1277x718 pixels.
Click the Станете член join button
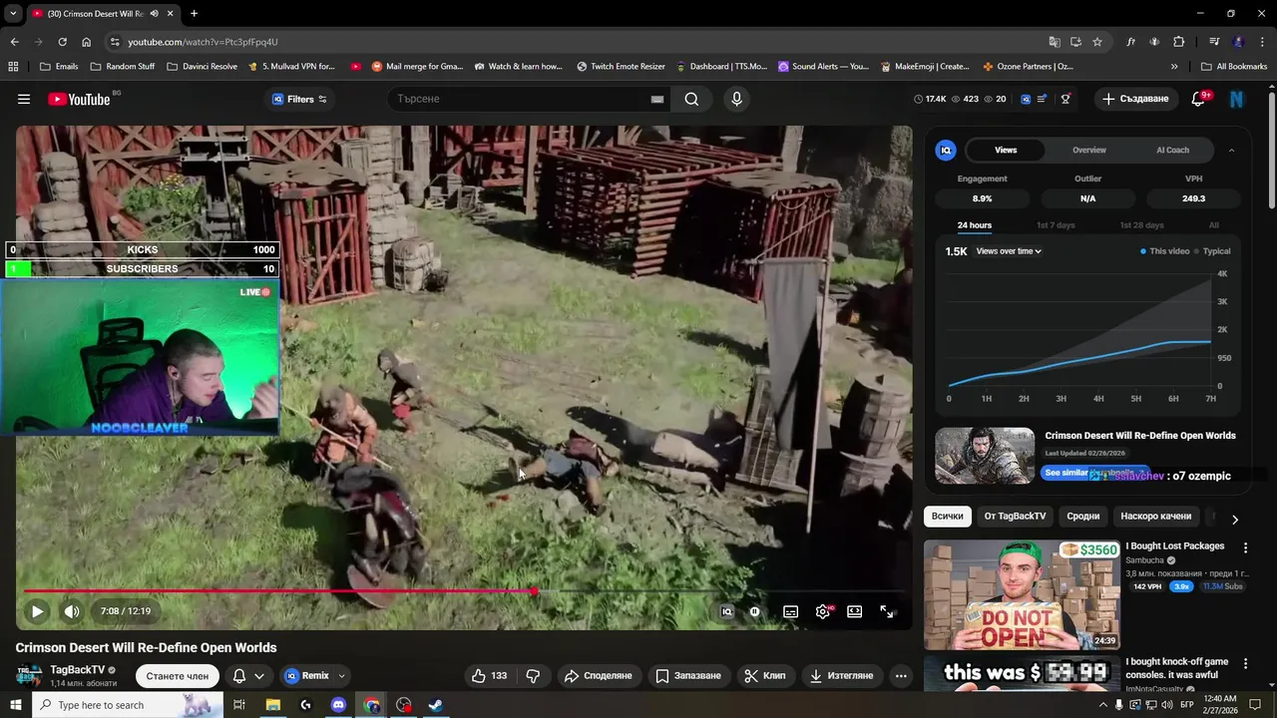click(178, 676)
